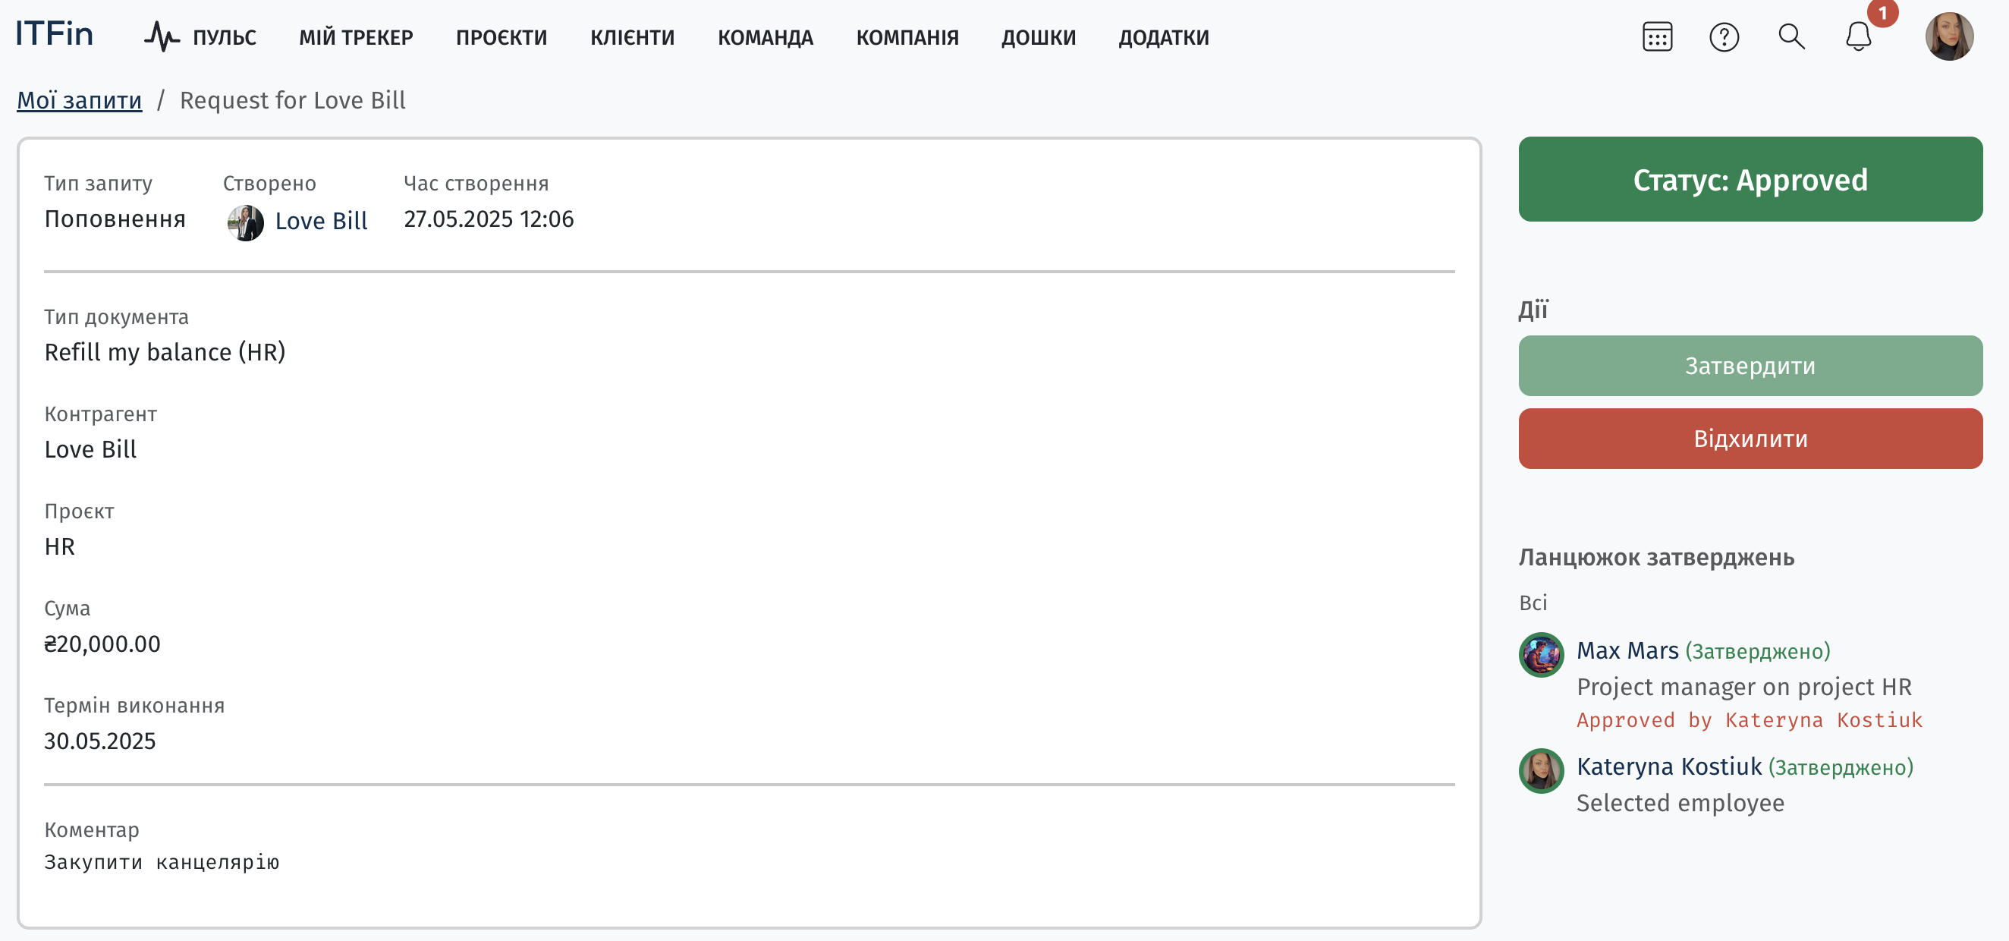The height and width of the screenshot is (941, 2009).
Task: Select amount '₴20,000.00'
Action: click(102, 644)
